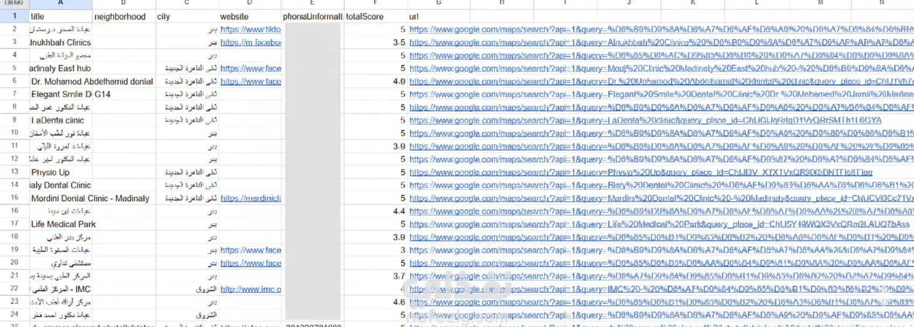Screen dimensions: 914x327
Task: Select the "adinaty East hub" title cell
Action: coord(60,68)
